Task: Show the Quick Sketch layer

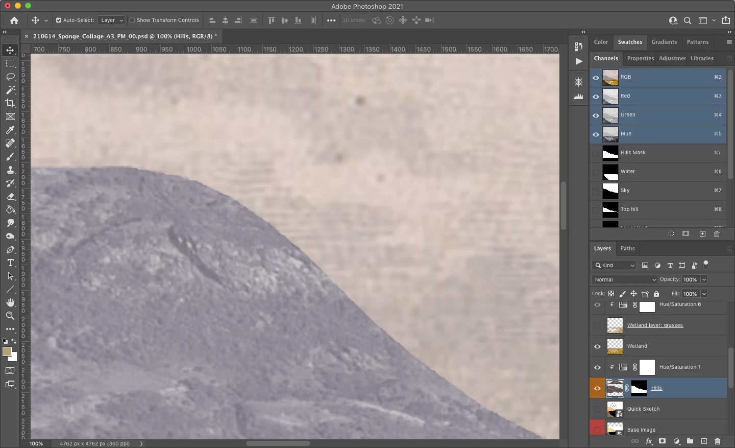Action: [597, 409]
